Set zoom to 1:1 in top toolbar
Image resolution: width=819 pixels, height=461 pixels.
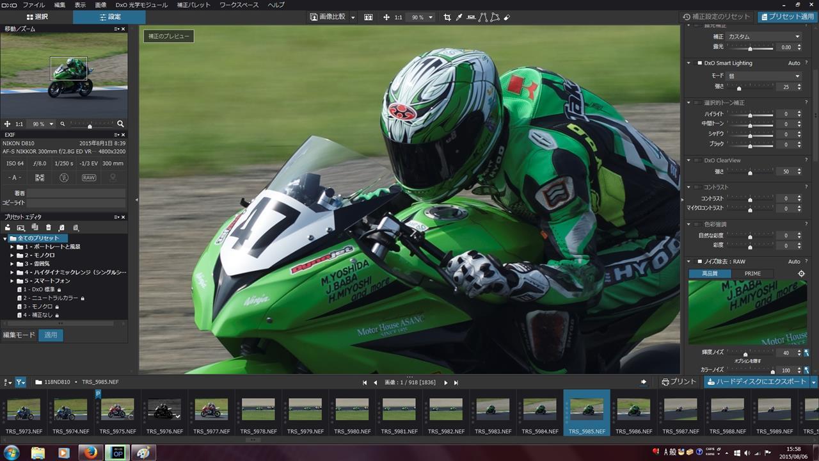pos(398,17)
